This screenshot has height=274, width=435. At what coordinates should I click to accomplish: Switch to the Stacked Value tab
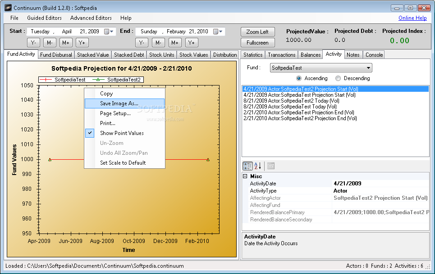pos(93,55)
